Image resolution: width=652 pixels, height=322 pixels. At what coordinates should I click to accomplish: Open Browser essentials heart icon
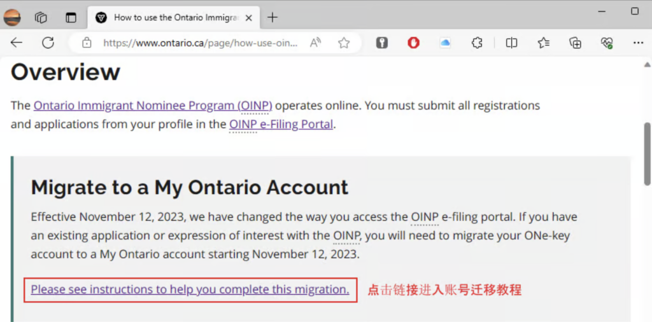click(x=607, y=43)
